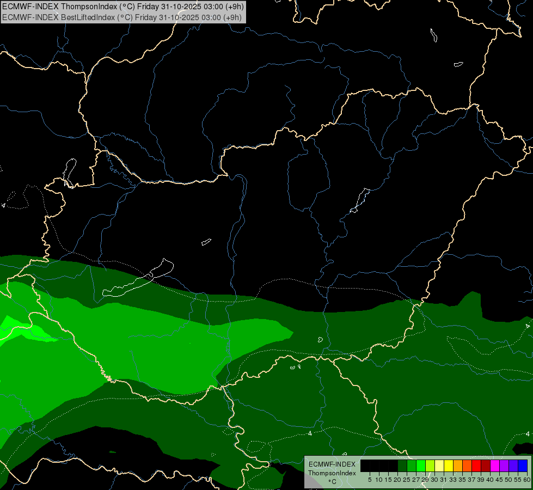
Task: Pick the pale yellow 30–31 legend swatch
Action: (439, 465)
